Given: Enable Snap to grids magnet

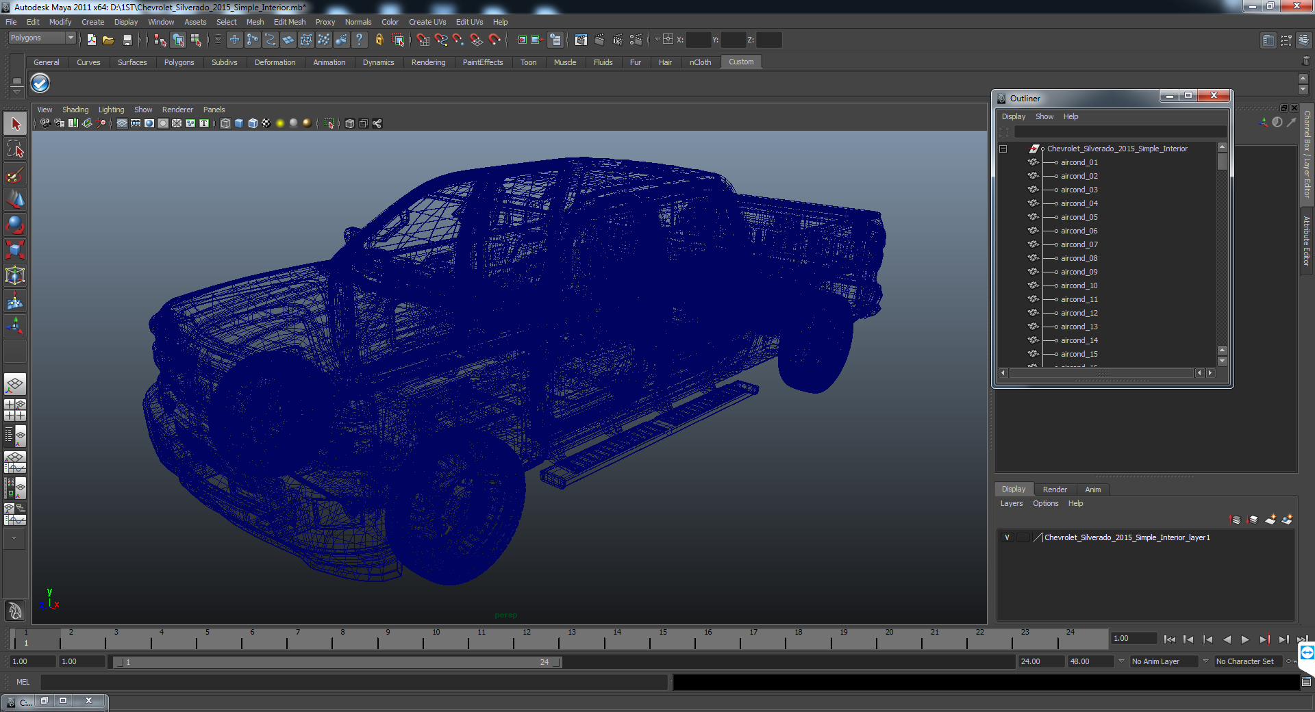Looking at the screenshot, I should pyautogui.click(x=423, y=40).
